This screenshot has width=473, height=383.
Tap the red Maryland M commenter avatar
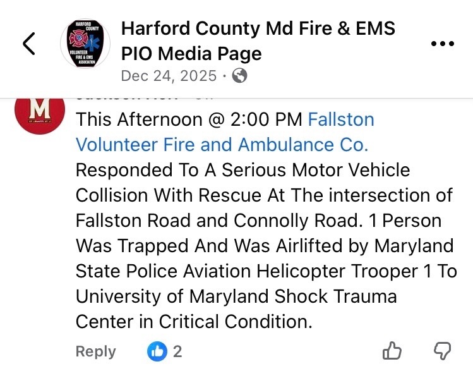coord(40,110)
